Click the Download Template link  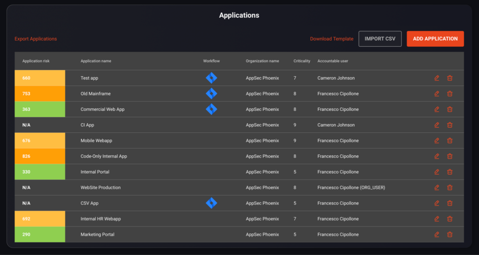pyautogui.click(x=332, y=39)
